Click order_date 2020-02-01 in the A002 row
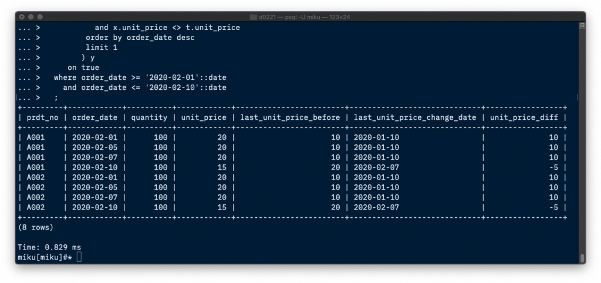 pyautogui.click(x=94, y=177)
